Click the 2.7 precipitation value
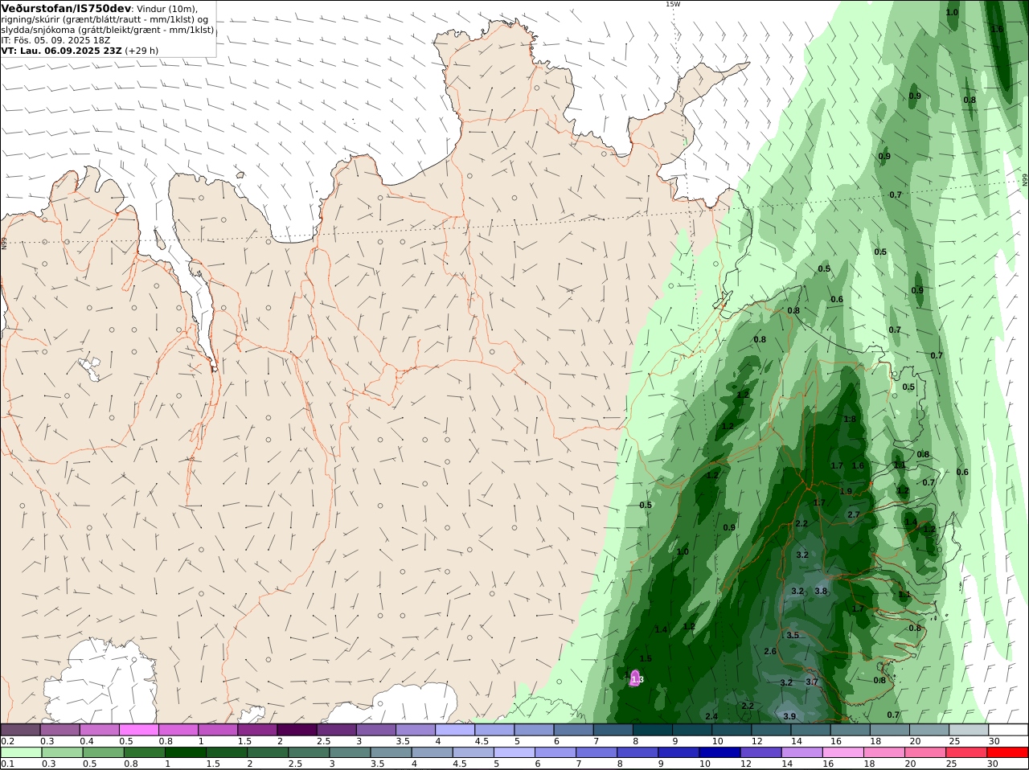This screenshot has height=770, width=1029. coord(854,514)
